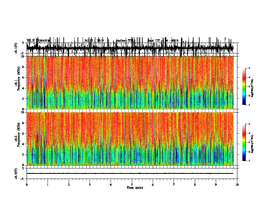Select the '2019' date text in header
Viewport: 267px width, 207px height.
pos(100,41)
